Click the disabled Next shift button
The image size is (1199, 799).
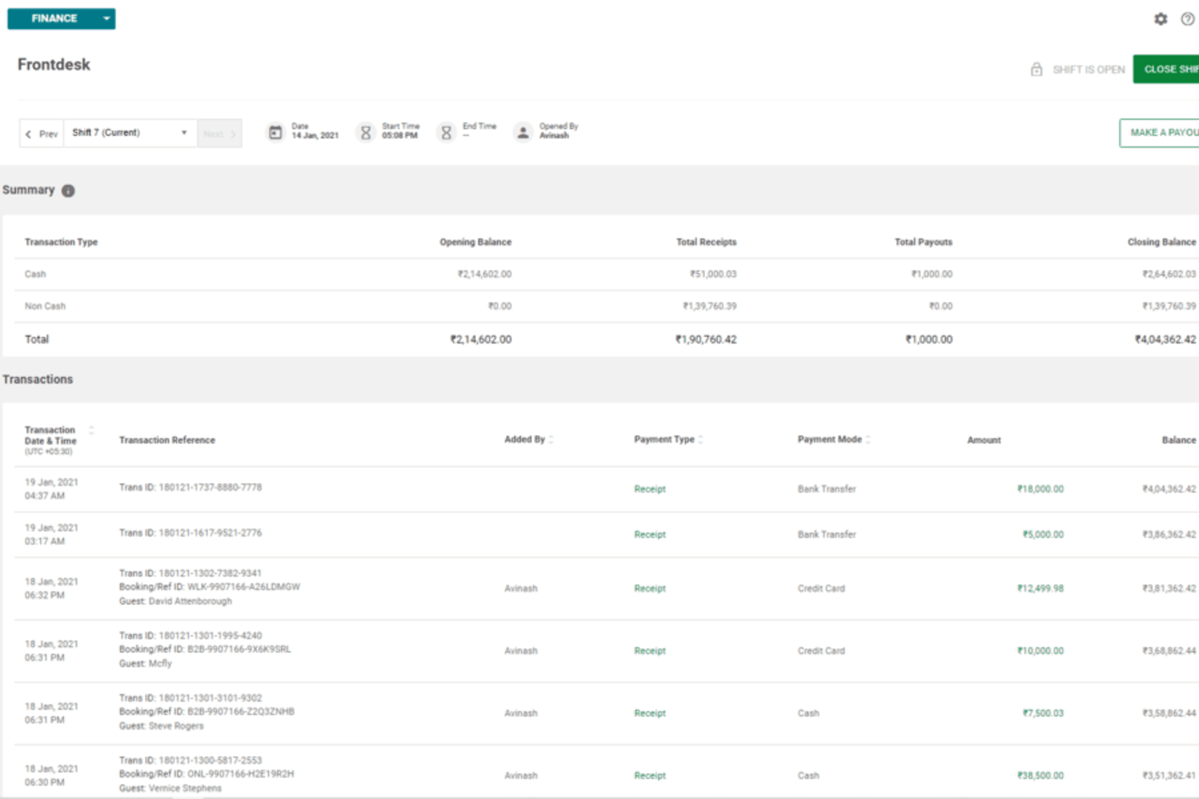pyautogui.click(x=219, y=134)
